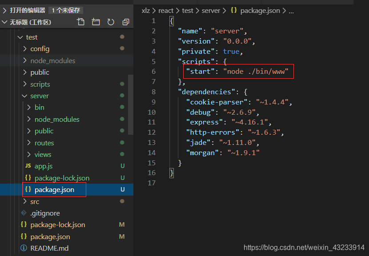Click the closing brace on line 16

coord(172,173)
